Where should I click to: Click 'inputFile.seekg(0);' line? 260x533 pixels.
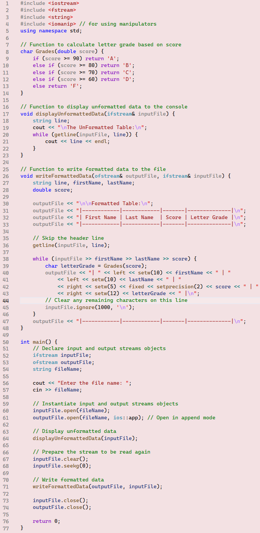pyautogui.click(x=62, y=466)
